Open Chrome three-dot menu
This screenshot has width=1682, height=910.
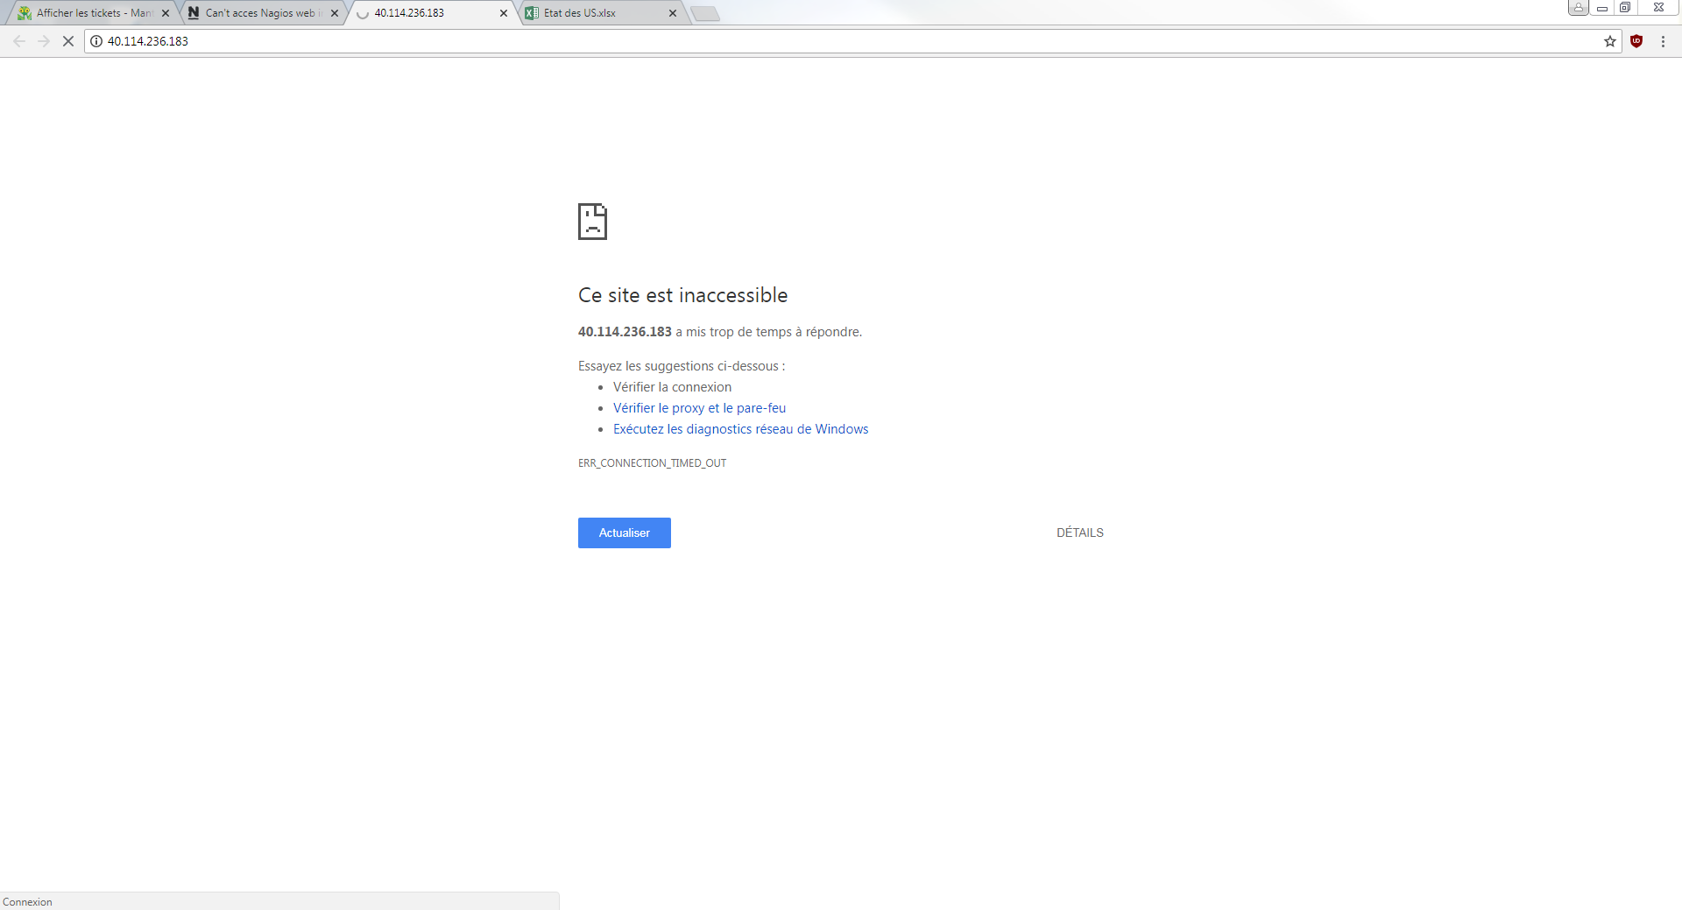1663,41
